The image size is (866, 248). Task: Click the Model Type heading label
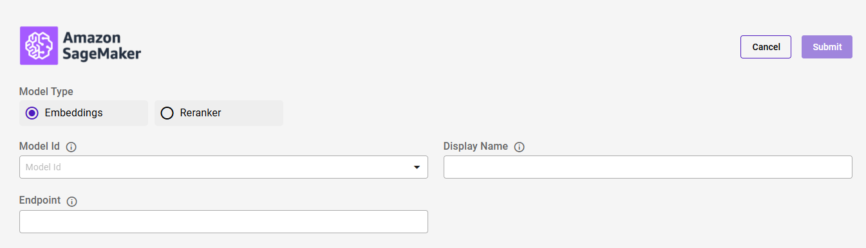tap(46, 92)
